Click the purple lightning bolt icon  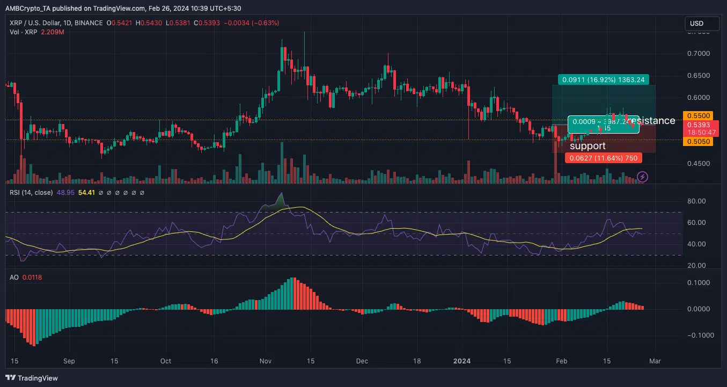[x=642, y=177]
